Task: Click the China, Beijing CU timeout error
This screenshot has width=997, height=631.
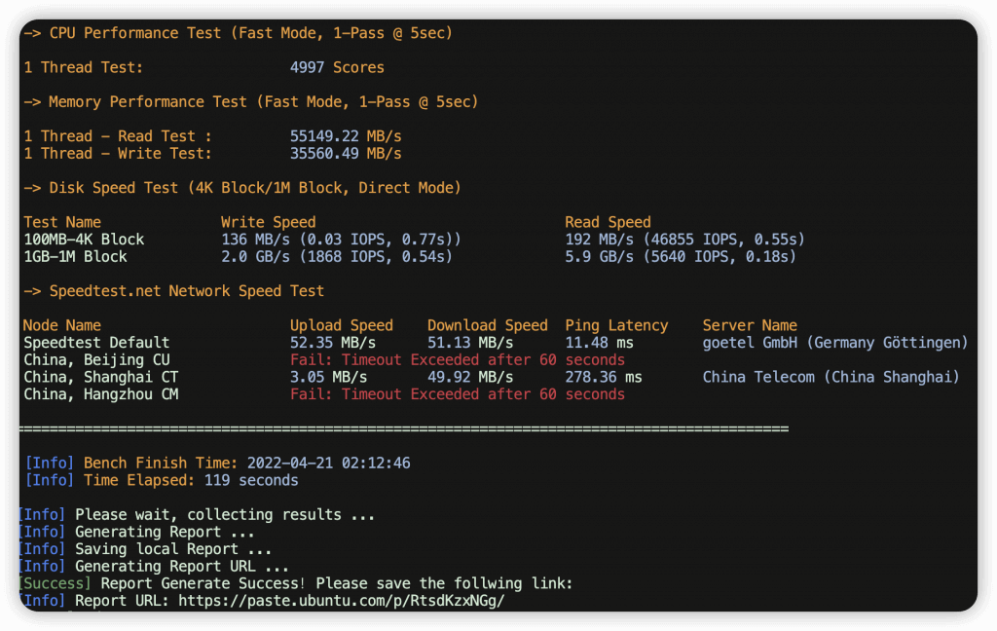Action: (x=458, y=360)
